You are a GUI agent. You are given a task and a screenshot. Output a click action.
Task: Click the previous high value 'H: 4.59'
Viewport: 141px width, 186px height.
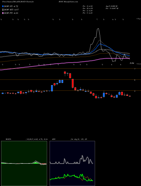click(x=90, y=8)
